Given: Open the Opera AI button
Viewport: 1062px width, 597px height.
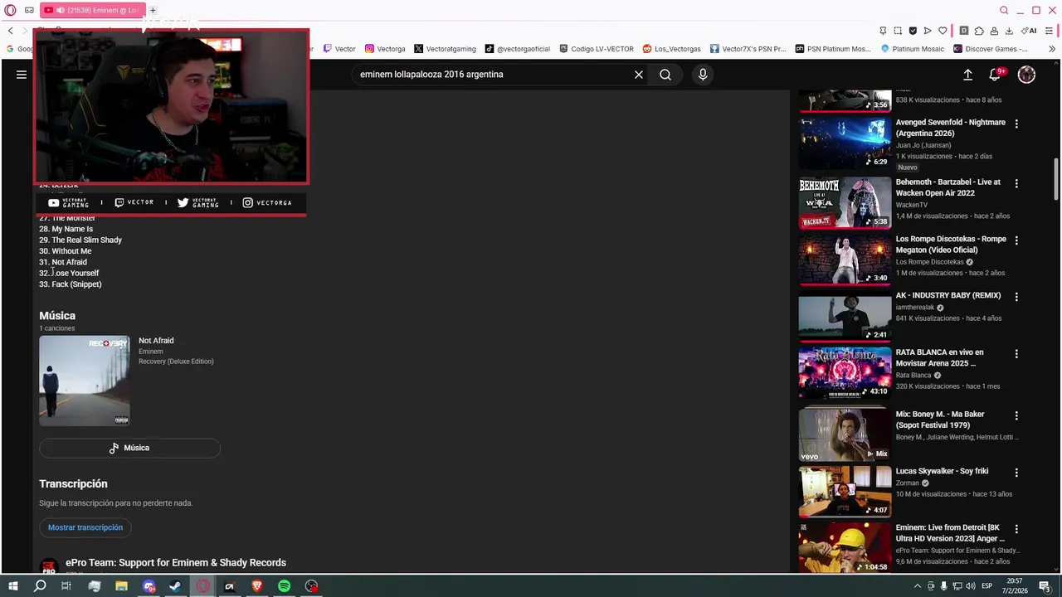Looking at the screenshot, I should pos(1029,31).
